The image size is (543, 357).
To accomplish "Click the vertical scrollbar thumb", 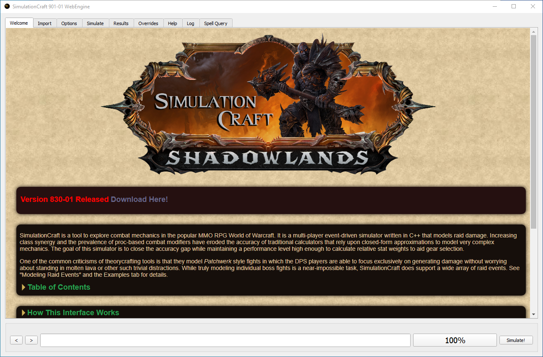I will point(534,132).
